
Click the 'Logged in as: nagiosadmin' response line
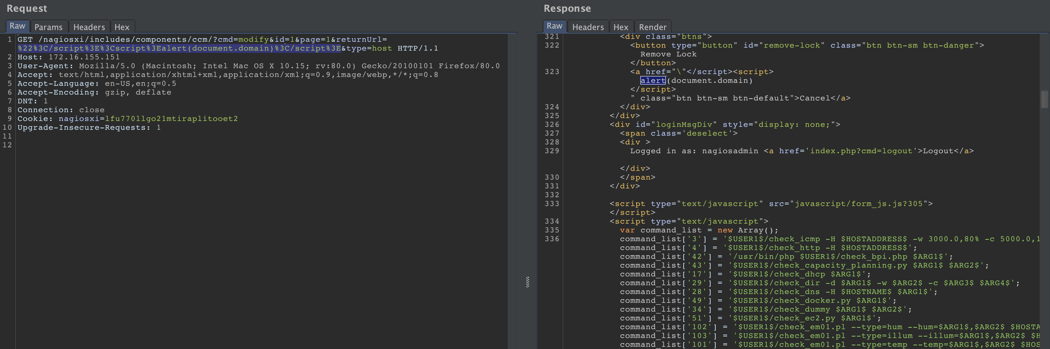pyautogui.click(x=802, y=151)
